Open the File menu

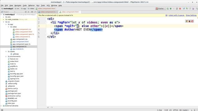[x=2, y=6]
